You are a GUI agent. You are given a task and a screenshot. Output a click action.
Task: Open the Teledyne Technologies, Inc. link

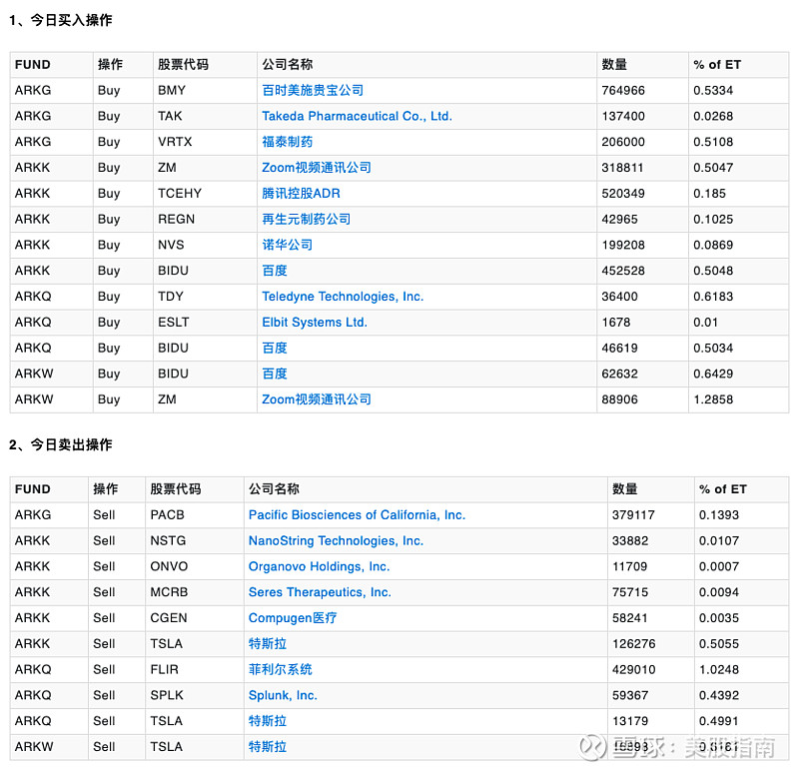pyautogui.click(x=343, y=297)
